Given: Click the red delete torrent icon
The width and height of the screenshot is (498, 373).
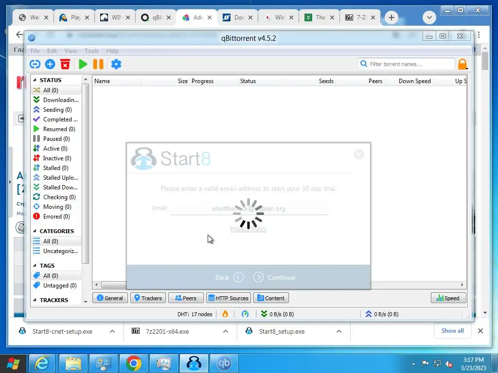Looking at the screenshot, I should tap(65, 64).
